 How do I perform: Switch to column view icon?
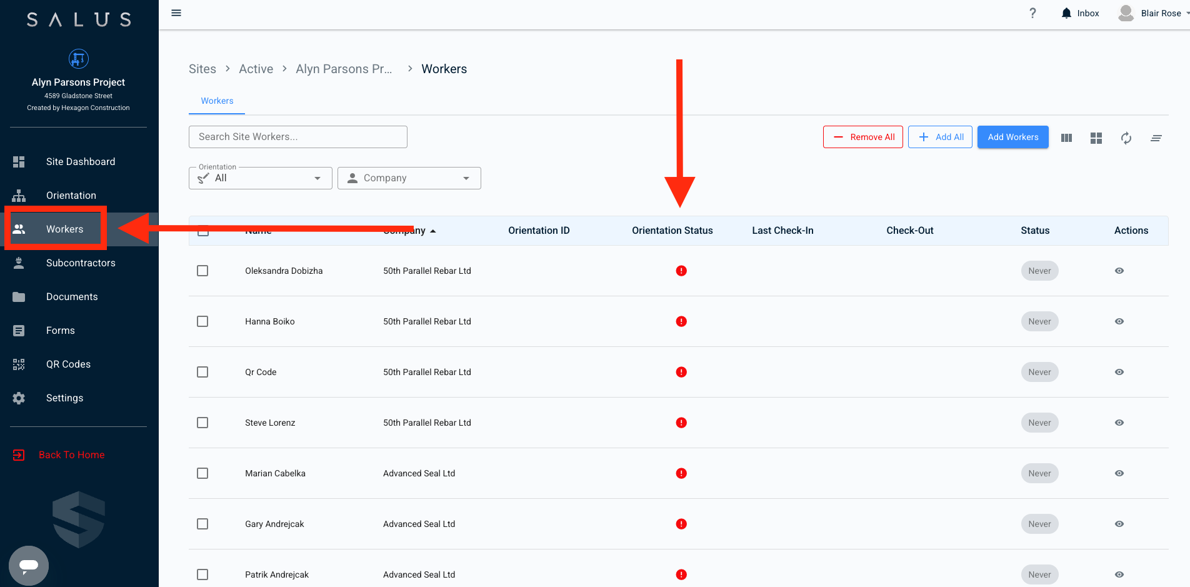(x=1066, y=138)
